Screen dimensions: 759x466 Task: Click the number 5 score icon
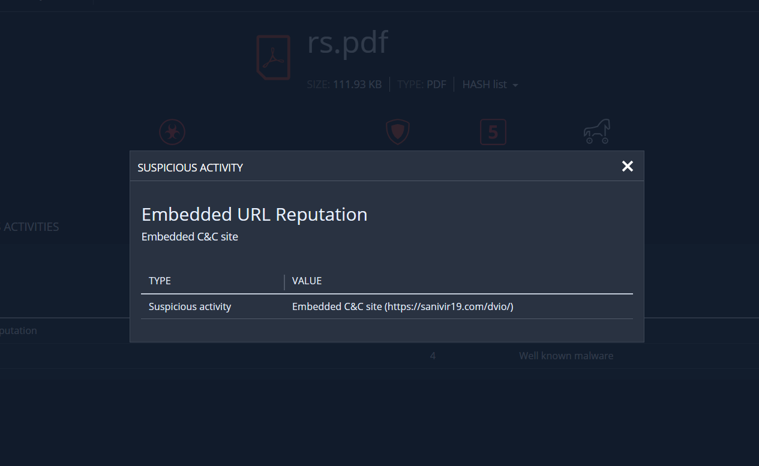tap(493, 132)
